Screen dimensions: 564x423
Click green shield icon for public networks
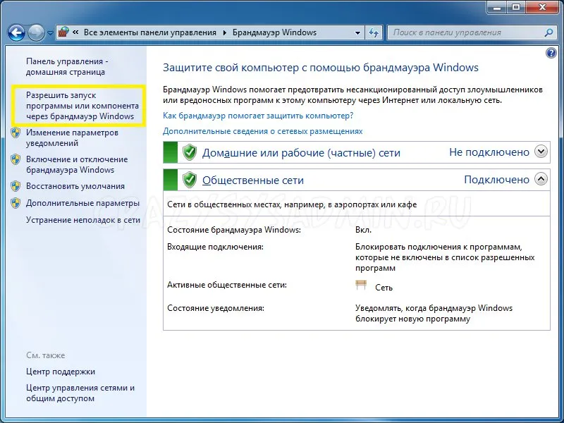(189, 180)
